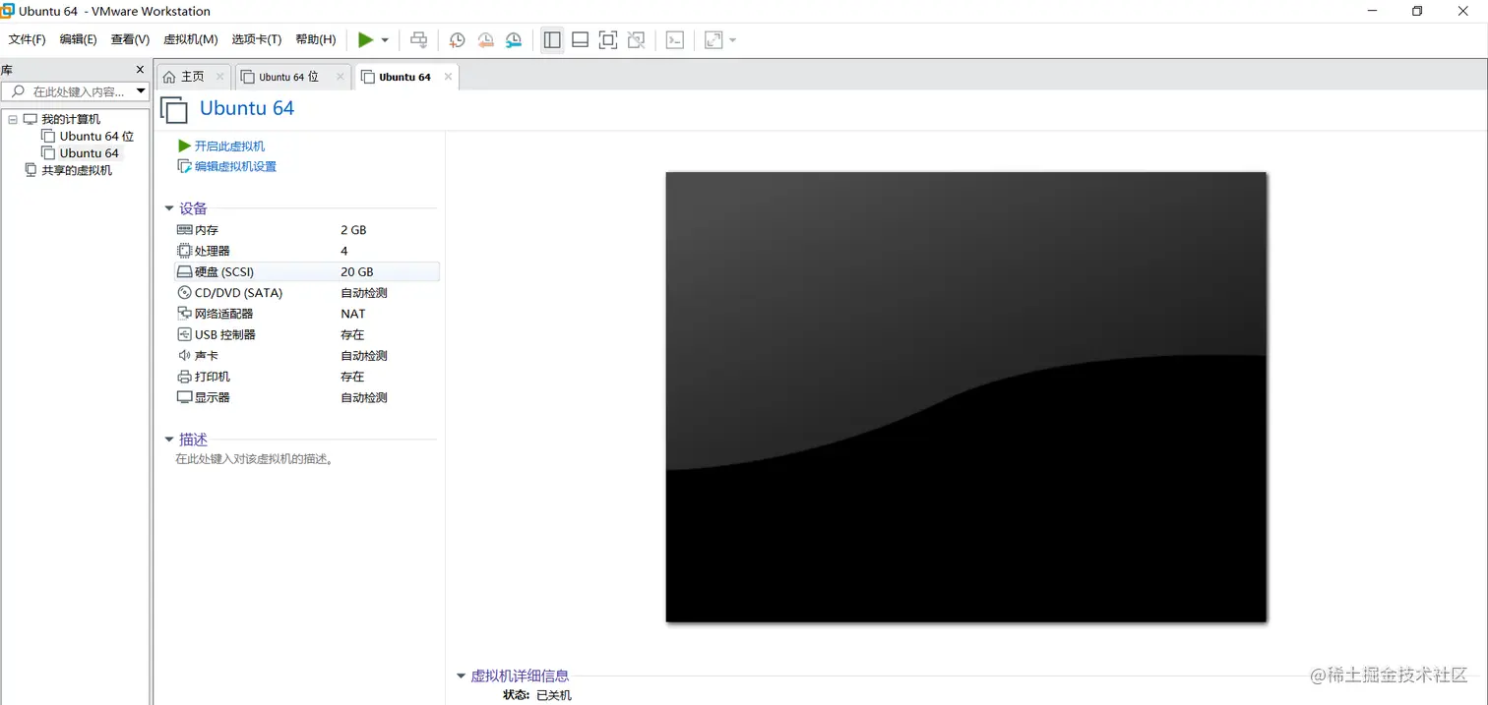This screenshot has height=705, width=1488.
Task: Close the active Ubuntu 64 tab
Action: tap(448, 77)
